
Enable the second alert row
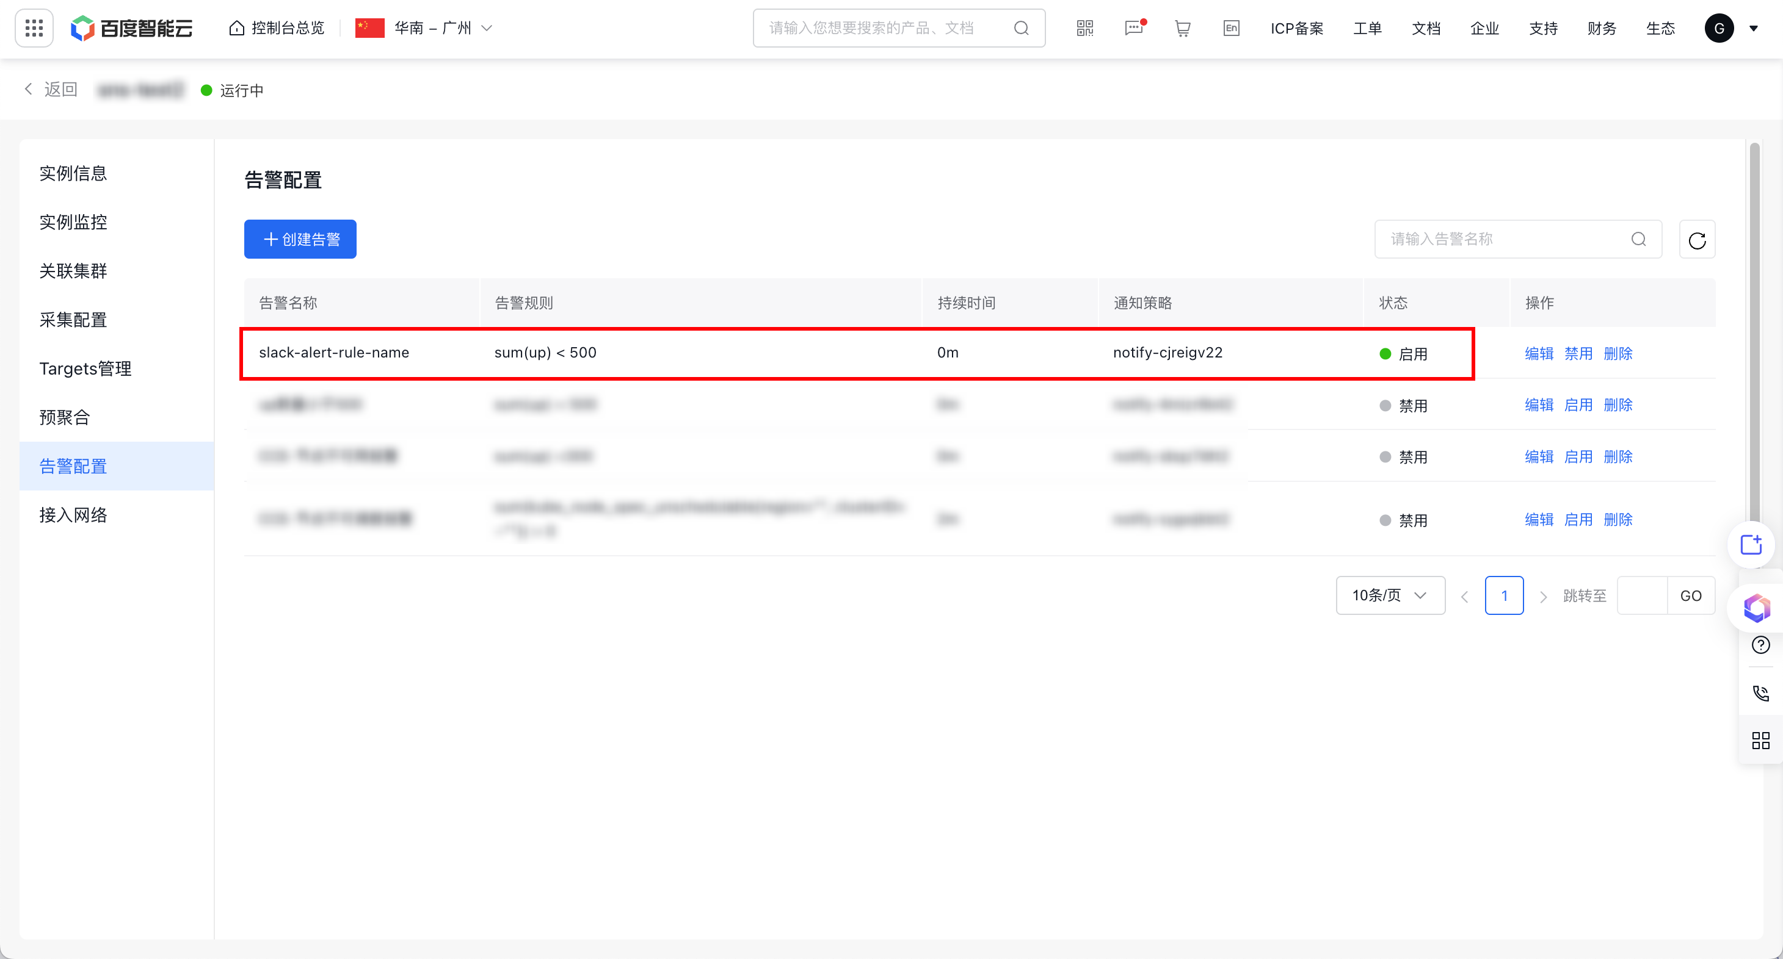click(x=1578, y=404)
